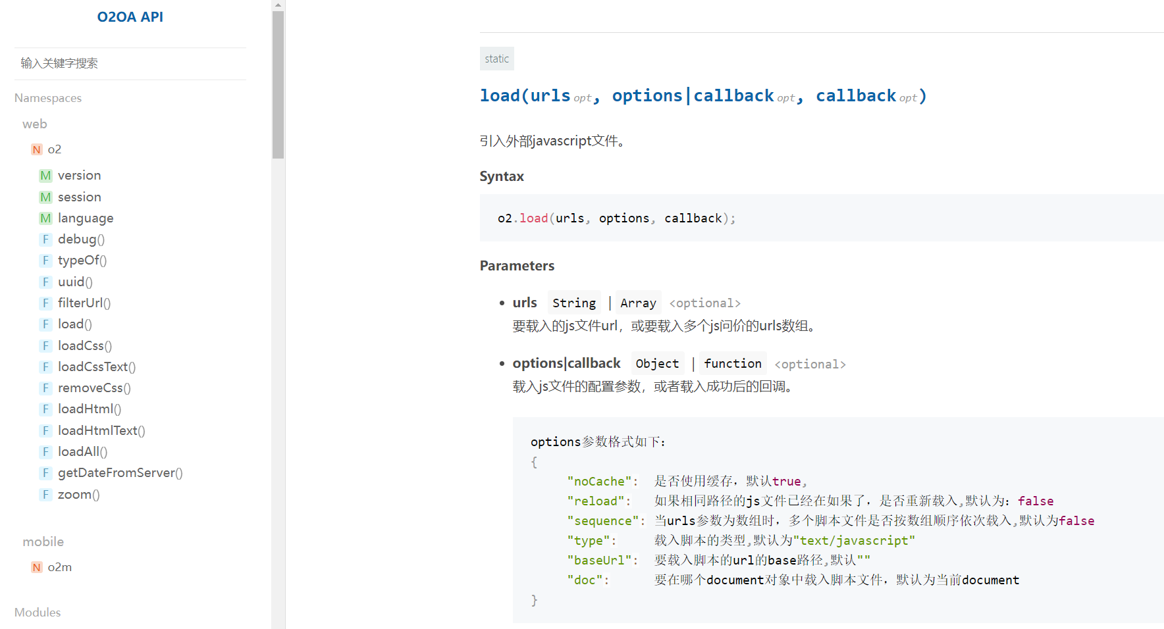Screen dimensions: 1164x629
Task: Click the M badge icon beside version
Action: click(45, 176)
